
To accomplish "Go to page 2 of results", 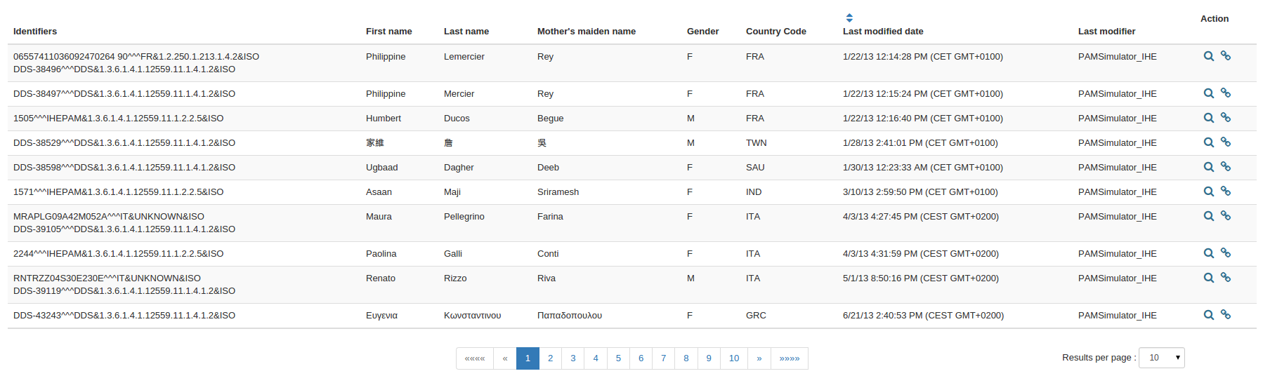I will click(550, 358).
